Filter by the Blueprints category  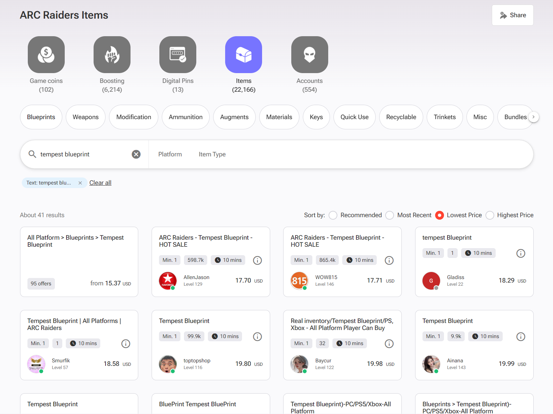coord(41,117)
